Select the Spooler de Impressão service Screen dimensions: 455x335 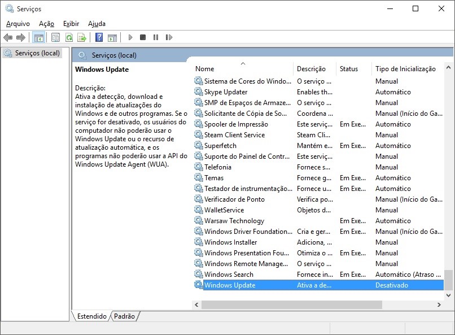point(236,124)
